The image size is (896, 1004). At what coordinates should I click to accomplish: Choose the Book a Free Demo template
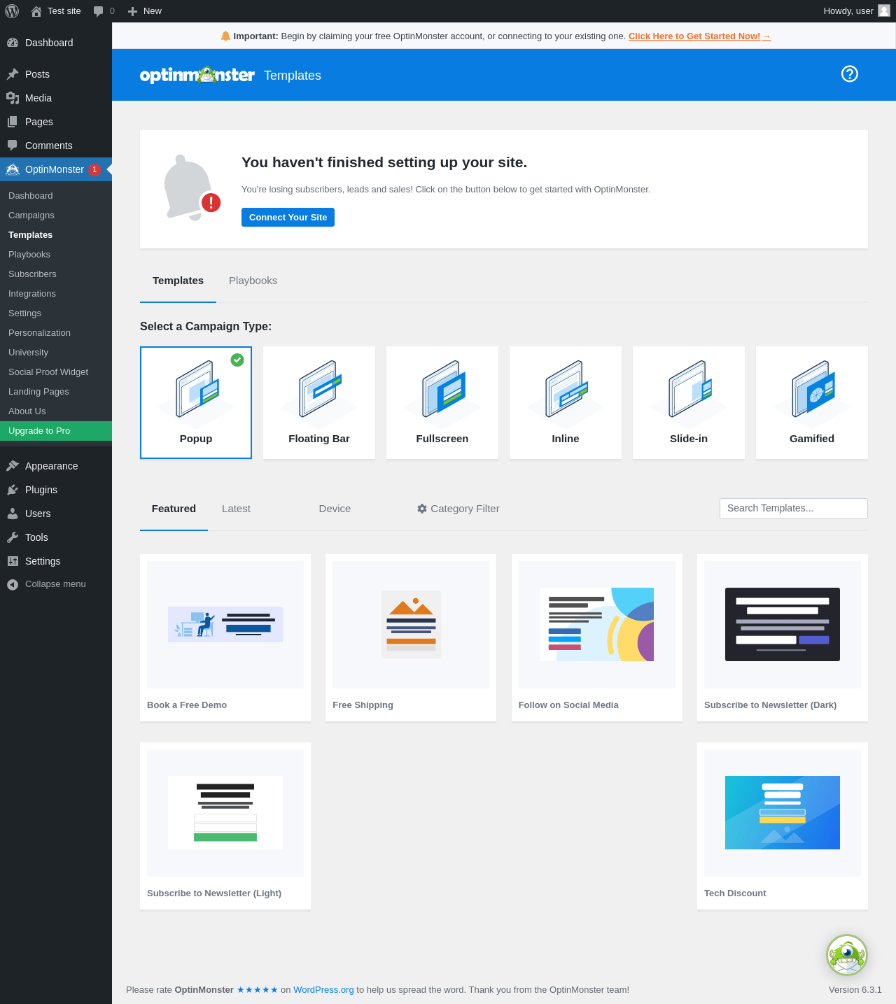pyautogui.click(x=225, y=637)
